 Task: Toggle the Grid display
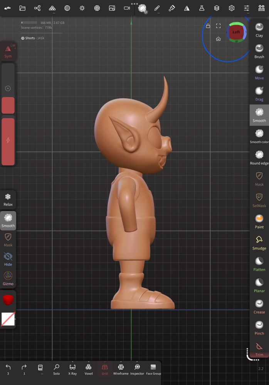[x=105, y=369]
